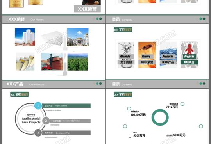Screen dimensions: 211x144
Task: Click the gray number 2 circle
Action: click(46, 121)
